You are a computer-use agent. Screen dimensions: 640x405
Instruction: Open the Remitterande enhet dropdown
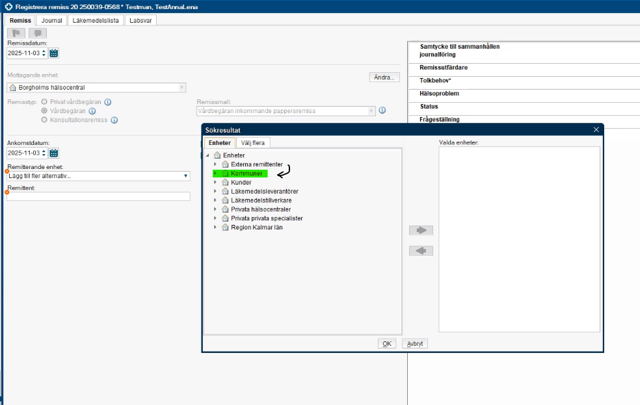point(185,176)
